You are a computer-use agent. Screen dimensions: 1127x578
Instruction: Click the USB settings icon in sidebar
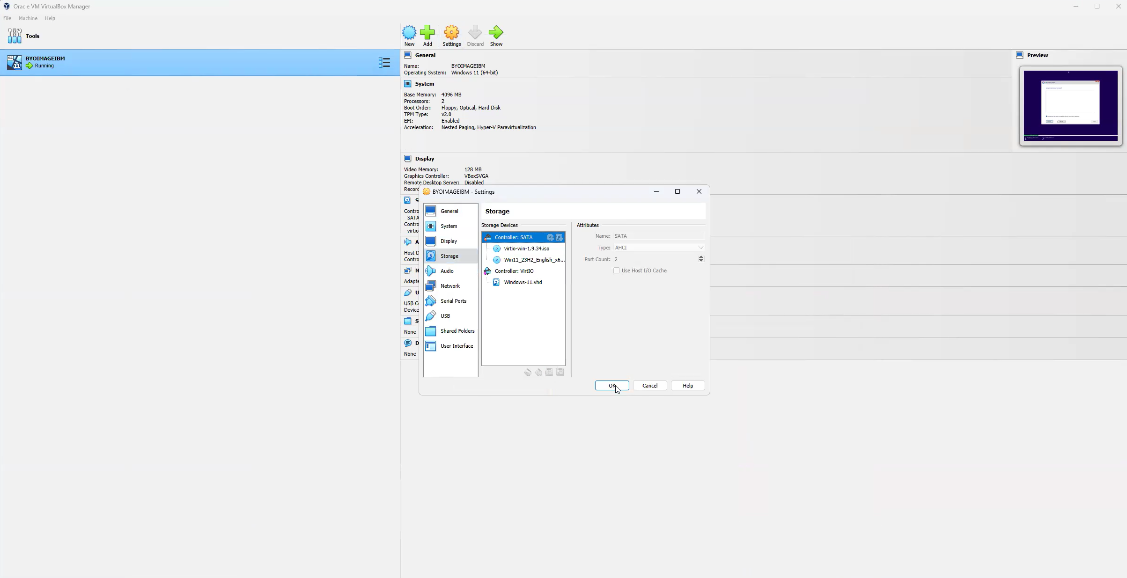click(x=431, y=315)
